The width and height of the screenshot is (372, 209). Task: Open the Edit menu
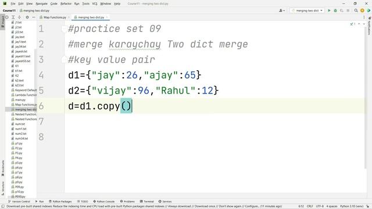coord(21,4)
